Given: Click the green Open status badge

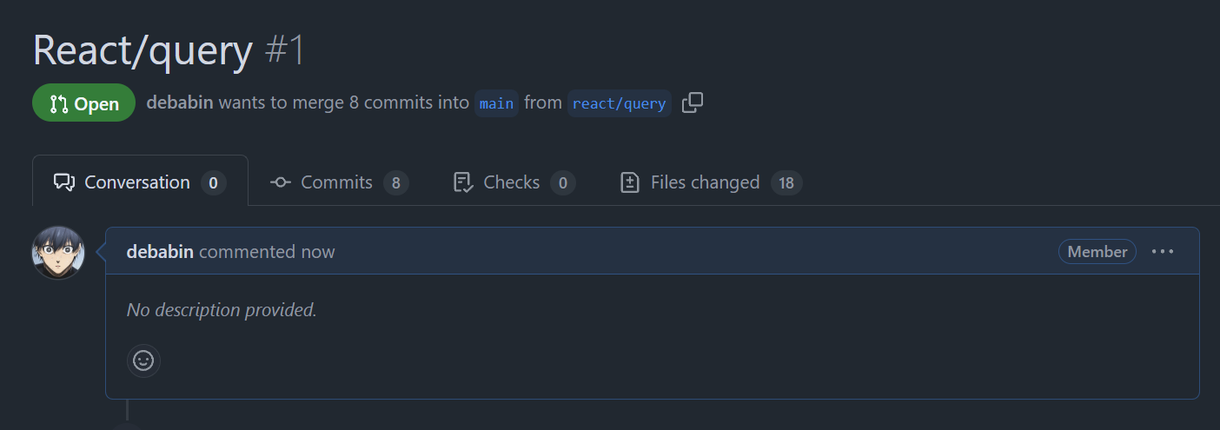Looking at the screenshot, I should (x=84, y=103).
